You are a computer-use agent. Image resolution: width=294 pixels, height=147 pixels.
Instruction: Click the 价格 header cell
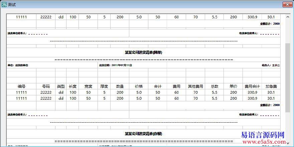coord(139,86)
